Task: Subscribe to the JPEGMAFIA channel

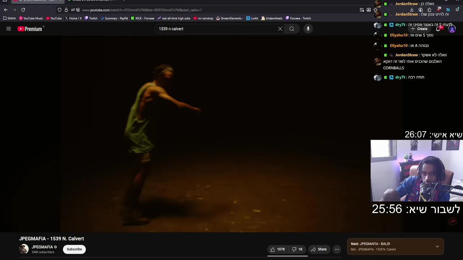Action: coord(74,249)
